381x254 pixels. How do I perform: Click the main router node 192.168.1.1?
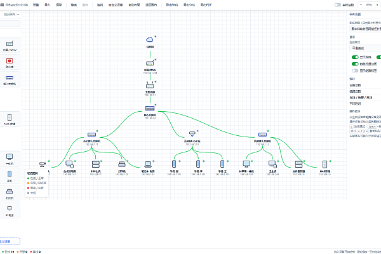click(x=150, y=85)
